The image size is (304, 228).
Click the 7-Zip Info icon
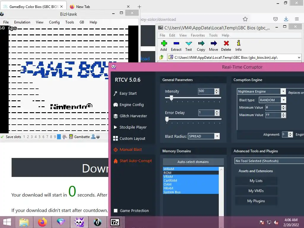239,43
